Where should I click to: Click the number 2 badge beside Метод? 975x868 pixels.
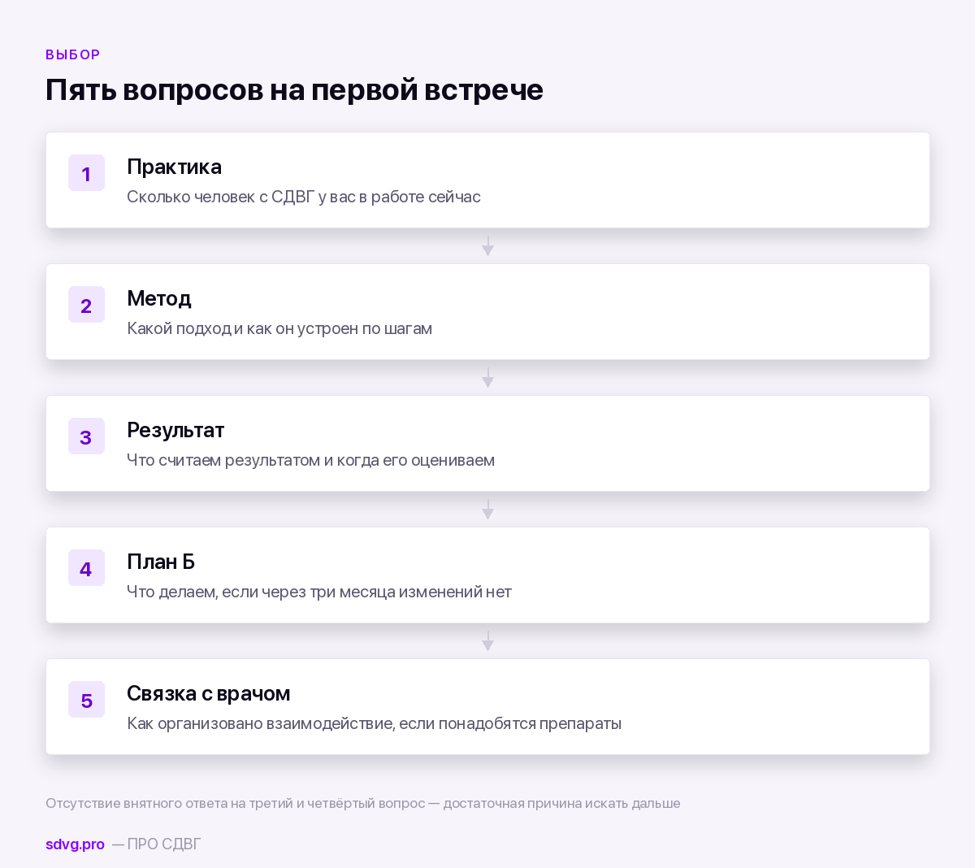coord(86,305)
